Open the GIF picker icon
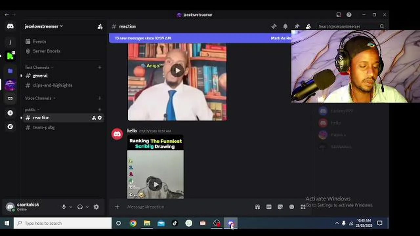The height and width of the screenshot is (236, 420). click(x=269, y=207)
